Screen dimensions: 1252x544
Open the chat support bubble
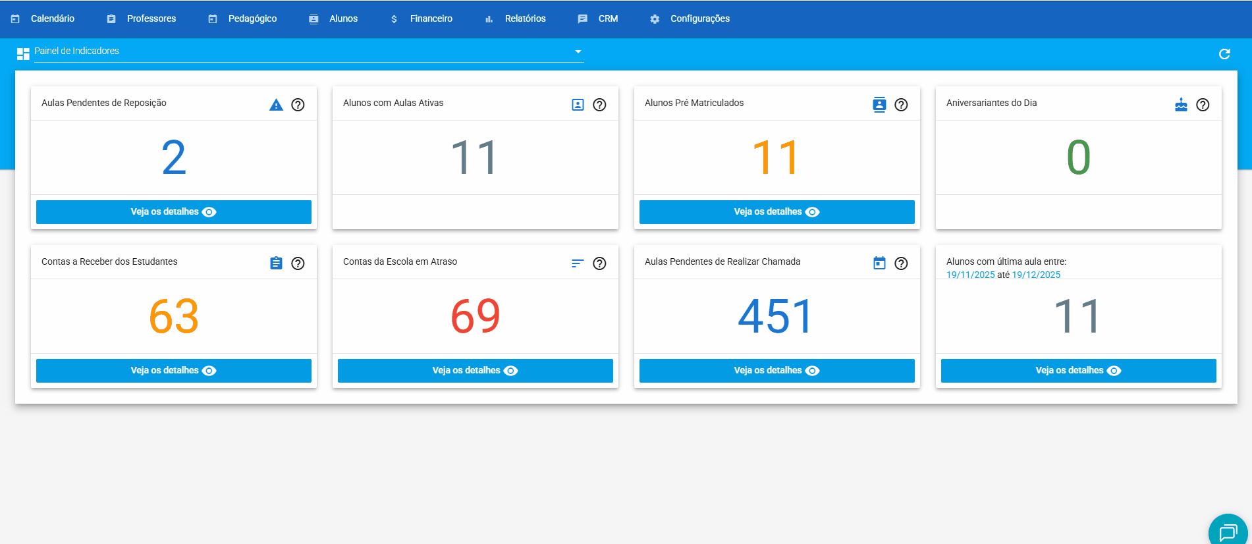pyautogui.click(x=1228, y=531)
